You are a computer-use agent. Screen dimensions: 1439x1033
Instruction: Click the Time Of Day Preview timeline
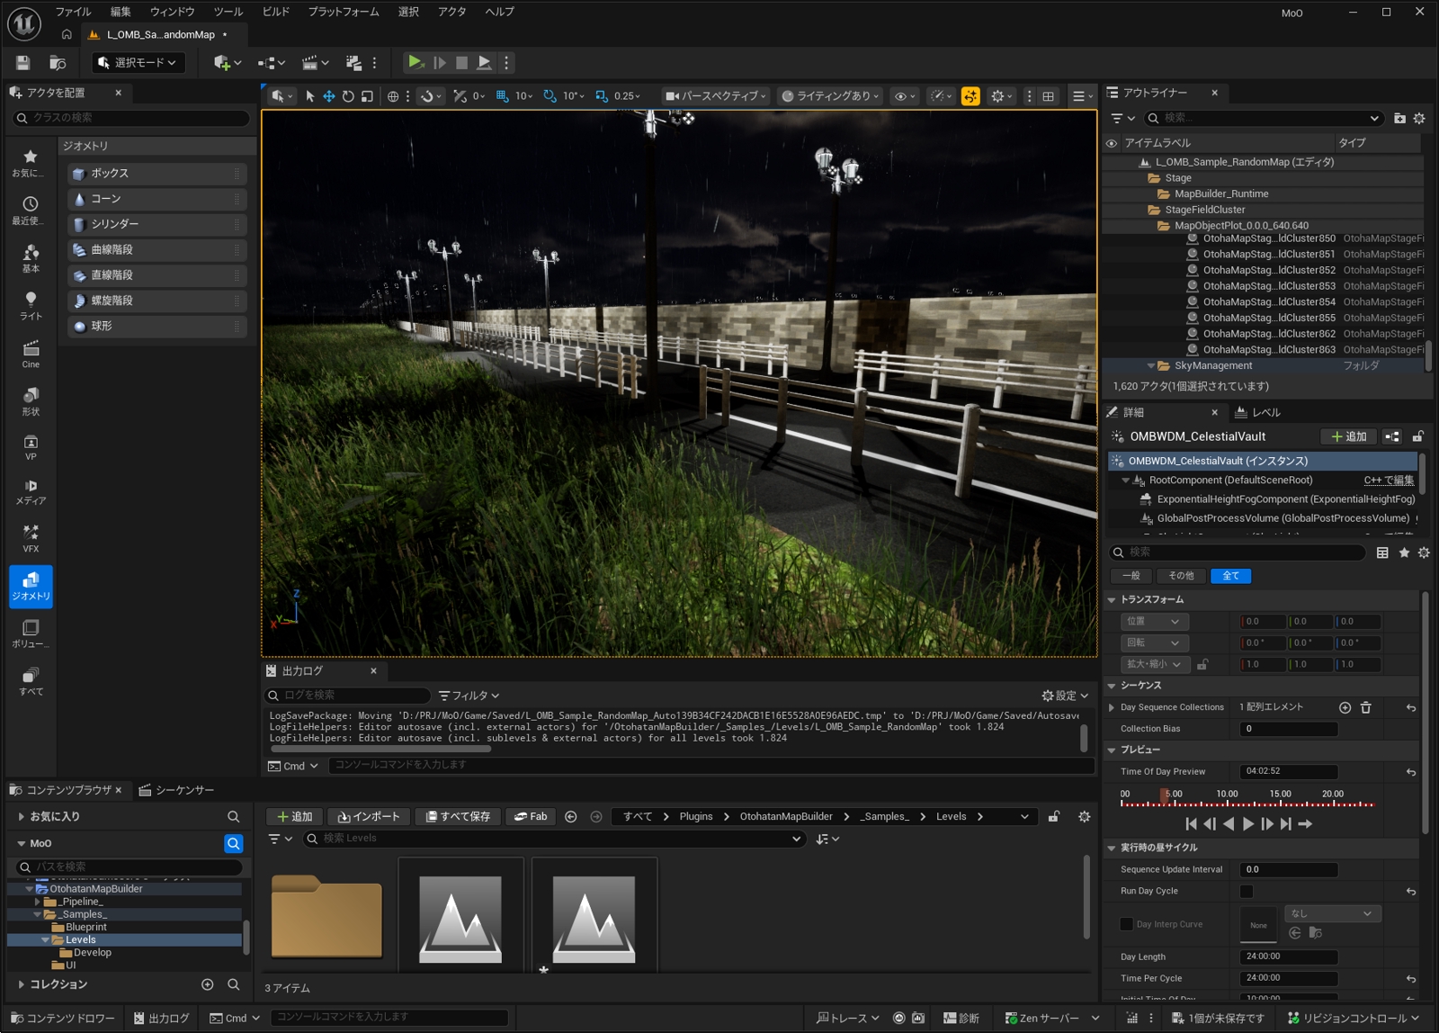1247,800
